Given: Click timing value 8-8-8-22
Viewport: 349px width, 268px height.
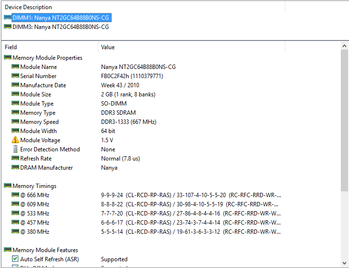Looking at the screenshot, I should click(x=112, y=204).
